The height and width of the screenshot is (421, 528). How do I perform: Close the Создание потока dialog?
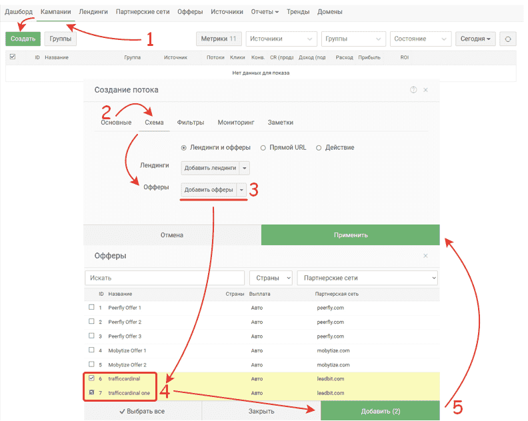426,90
